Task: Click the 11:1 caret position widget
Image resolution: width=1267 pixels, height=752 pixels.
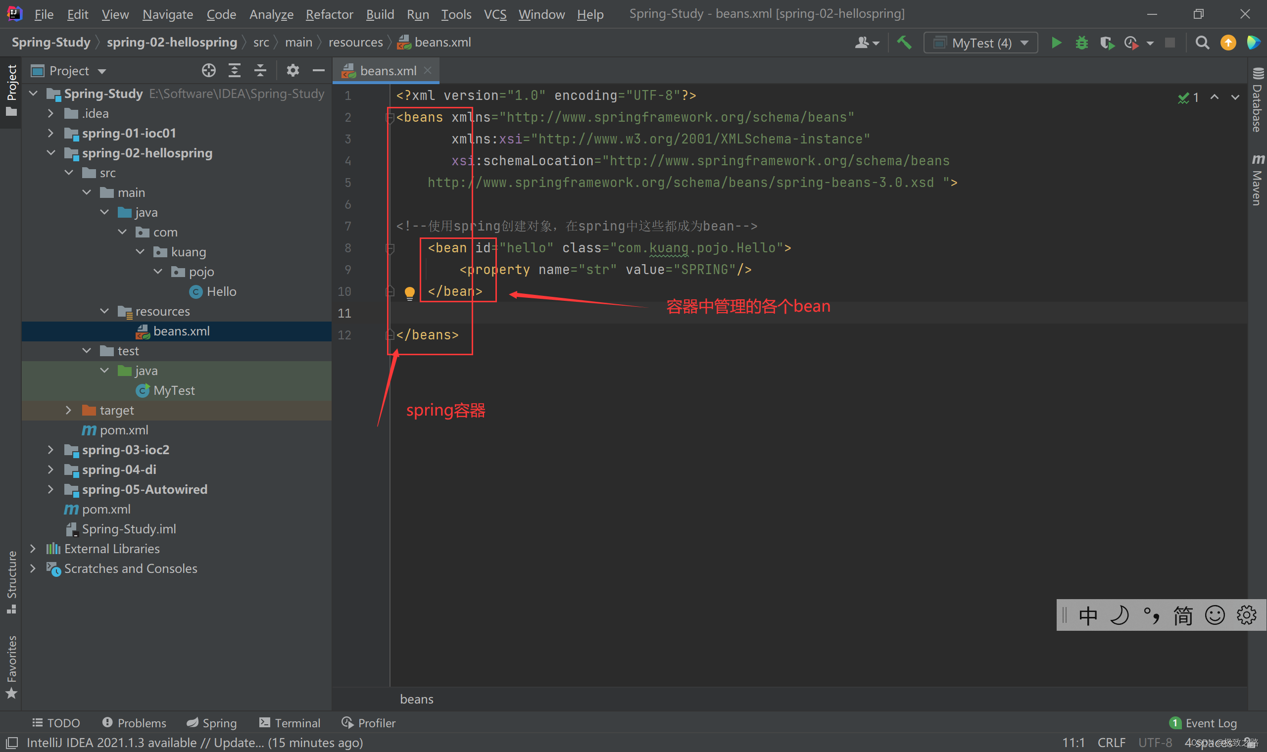Action: tap(1073, 743)
